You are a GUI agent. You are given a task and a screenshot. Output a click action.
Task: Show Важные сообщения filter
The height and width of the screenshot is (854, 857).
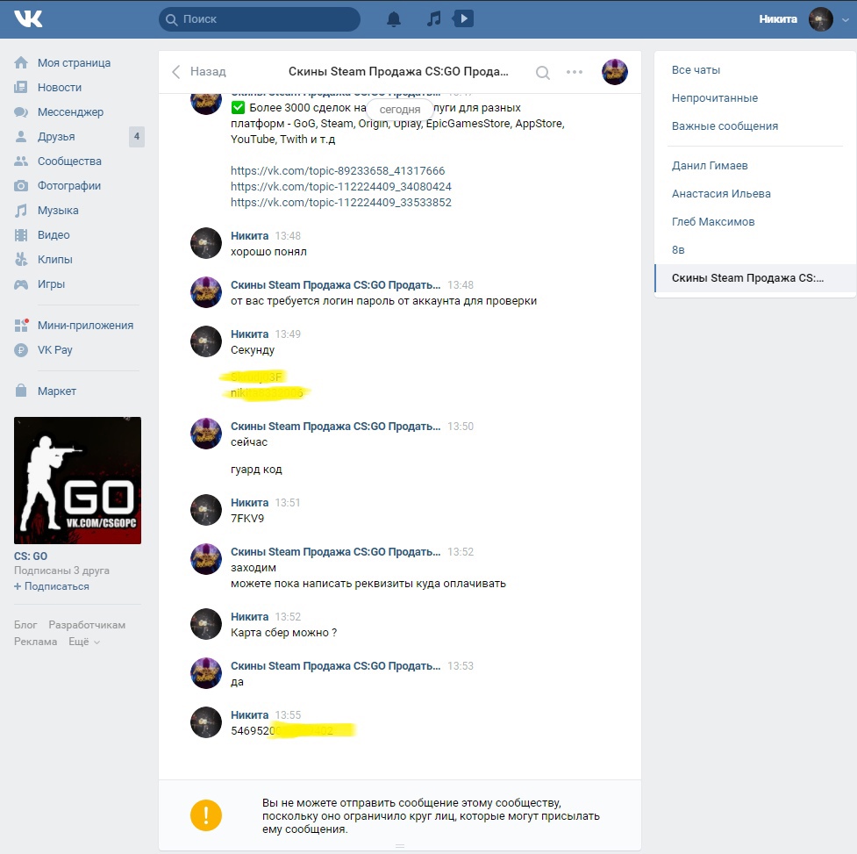pyautogui.click(x=725, y=126)
